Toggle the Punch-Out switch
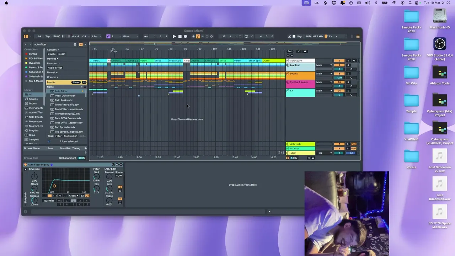 point(252,36)
